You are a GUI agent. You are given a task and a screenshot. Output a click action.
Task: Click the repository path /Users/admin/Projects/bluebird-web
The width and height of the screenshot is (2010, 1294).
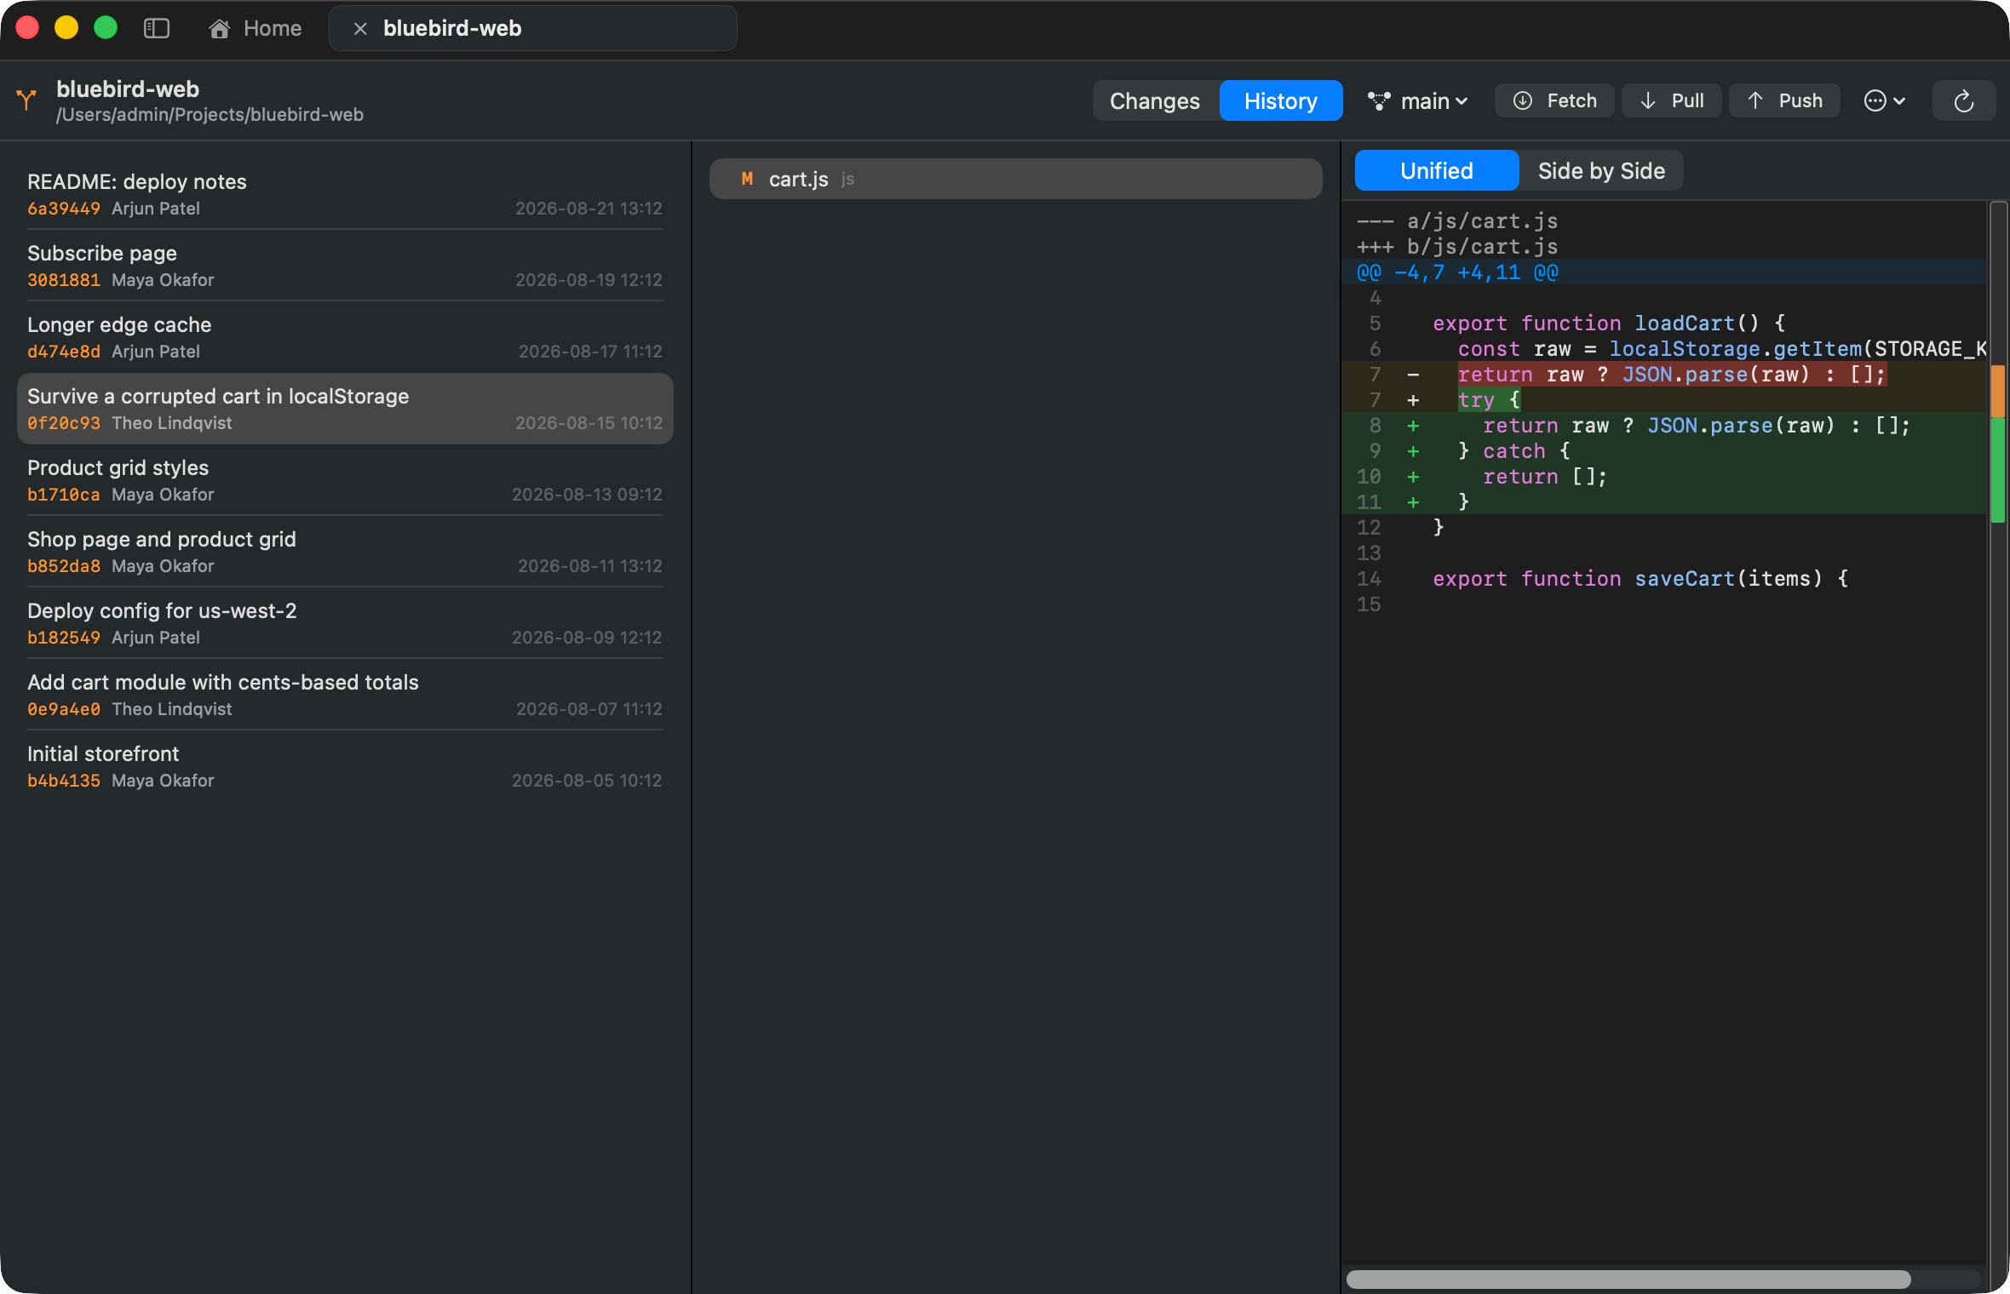pos(210,115)
